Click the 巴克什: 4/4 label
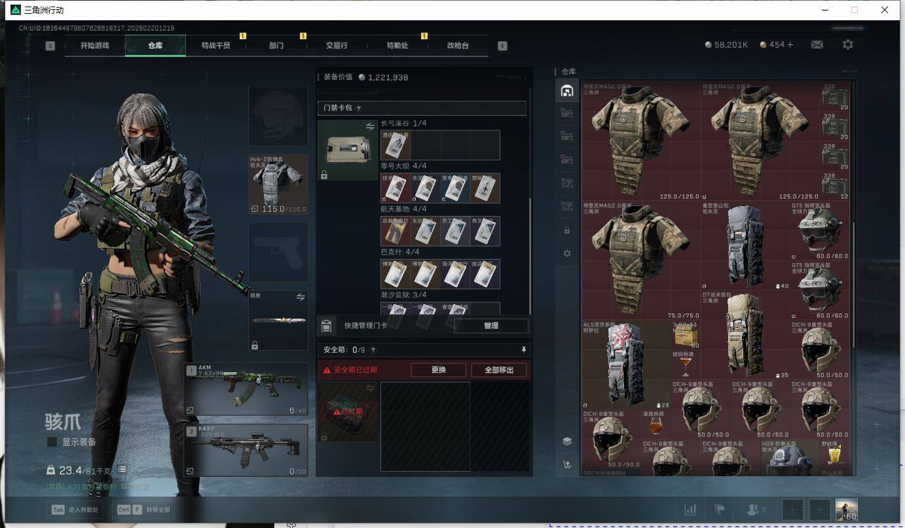 400,252
